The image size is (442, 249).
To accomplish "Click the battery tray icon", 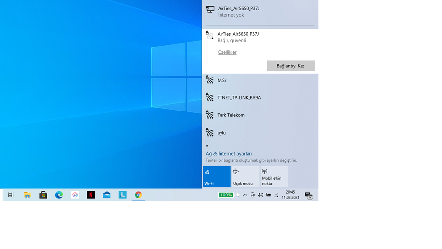I will [x=268, y=195].
